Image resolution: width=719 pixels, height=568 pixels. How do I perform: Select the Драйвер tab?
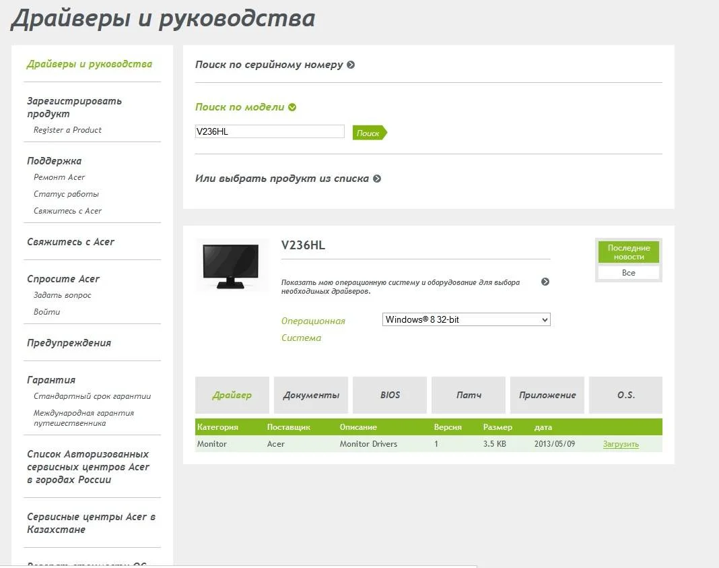point(232,395)
